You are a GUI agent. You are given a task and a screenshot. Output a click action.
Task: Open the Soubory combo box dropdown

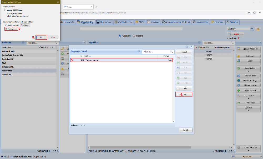coord(252,29)
